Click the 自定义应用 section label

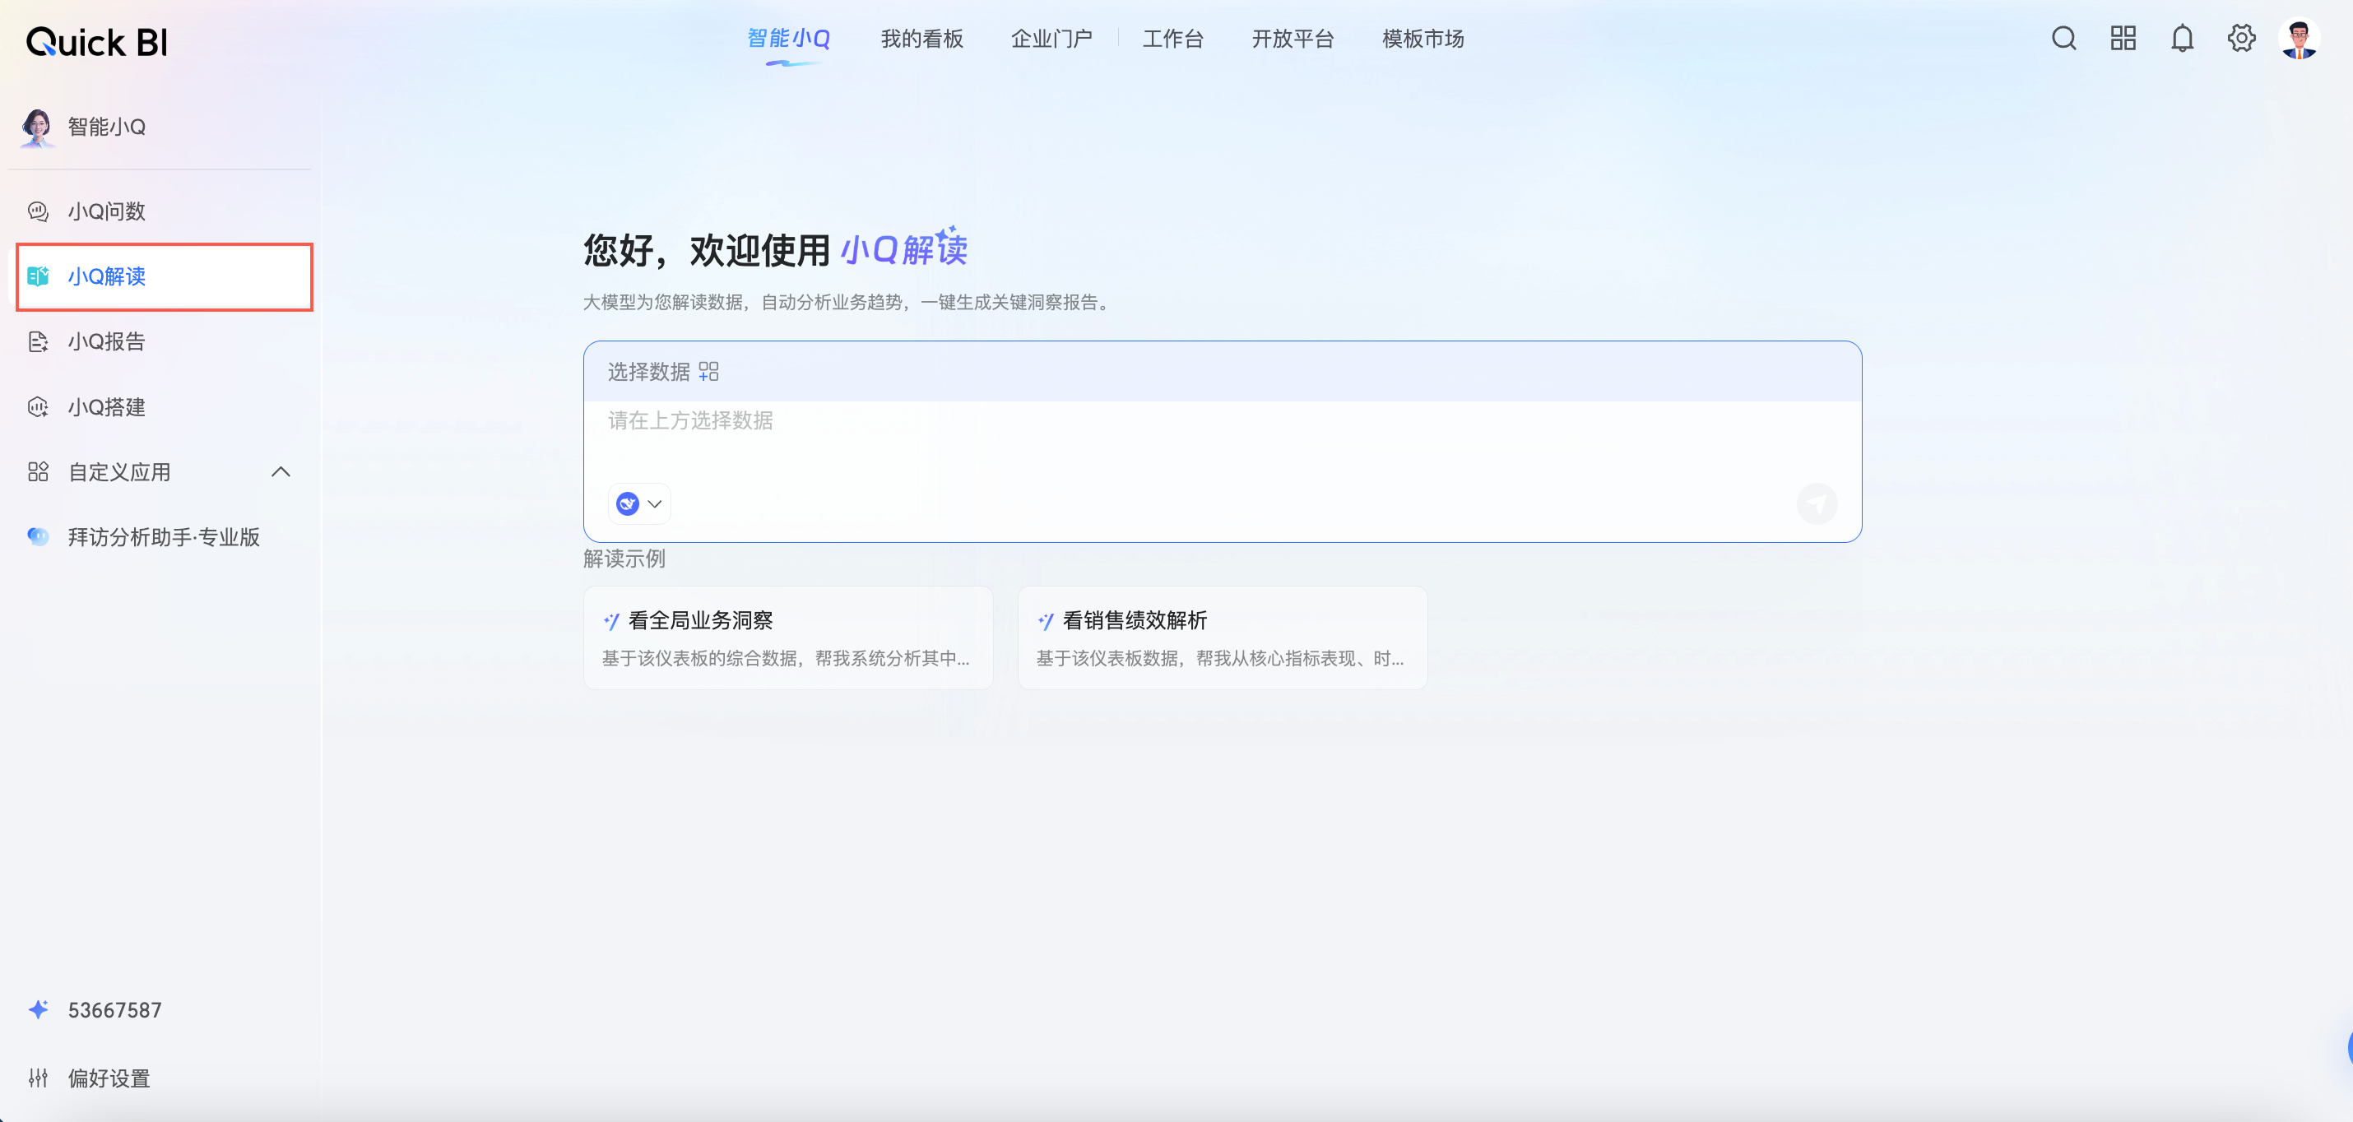[x=119, y=472]
